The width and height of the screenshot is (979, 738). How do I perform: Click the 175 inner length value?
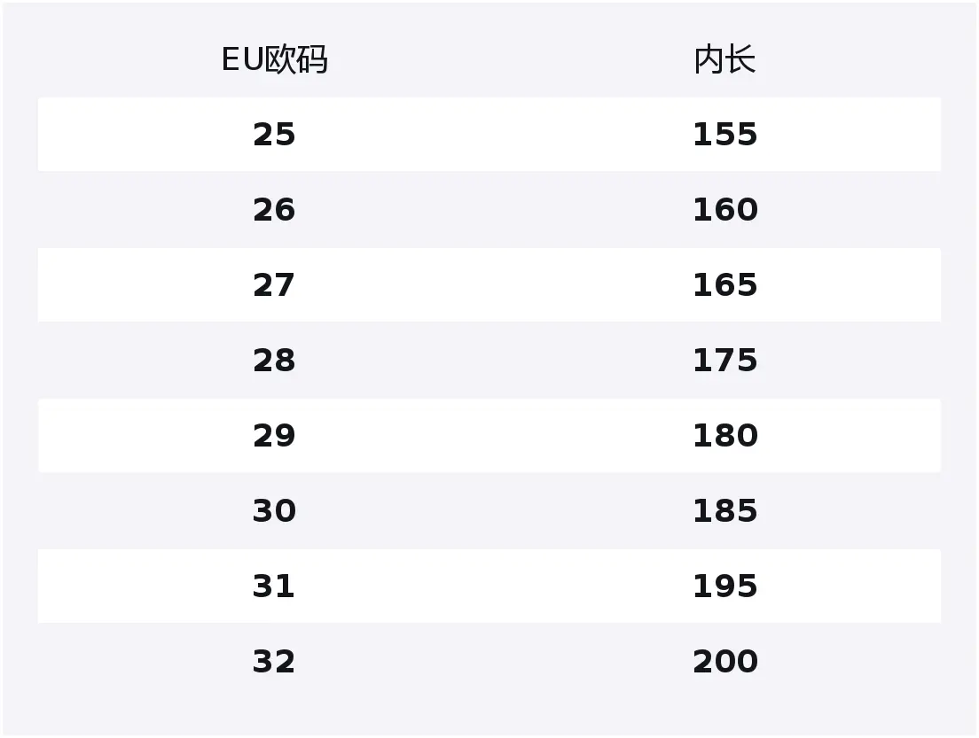point(724,361)
